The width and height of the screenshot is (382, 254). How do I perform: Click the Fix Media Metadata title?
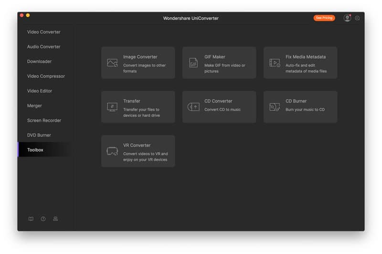306,57
